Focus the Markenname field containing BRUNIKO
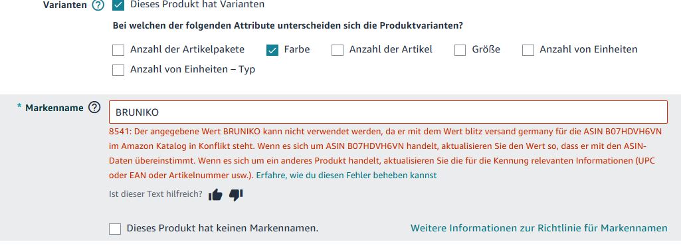This screenshot has width=681, height=250. pyautogui.click(x=388, y=112)
